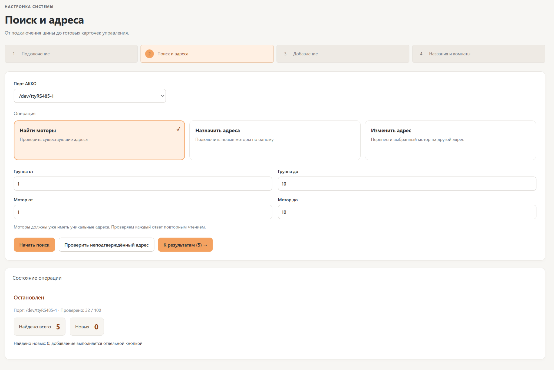The image size is (554, 370).
Task: Click the Найдено новых: 0 message
Action: pyautogui.click(x=78, y=344)
